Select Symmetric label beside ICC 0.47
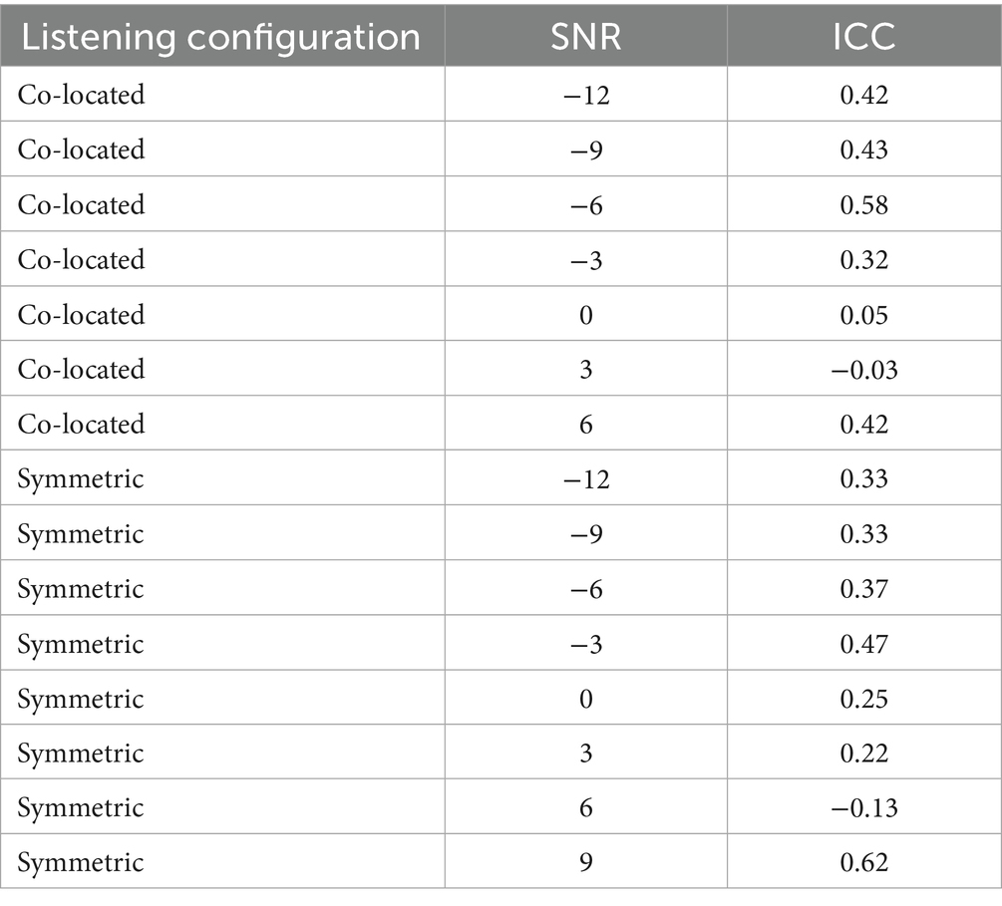Screen dimensions: 1002x906 coord(81,644)
